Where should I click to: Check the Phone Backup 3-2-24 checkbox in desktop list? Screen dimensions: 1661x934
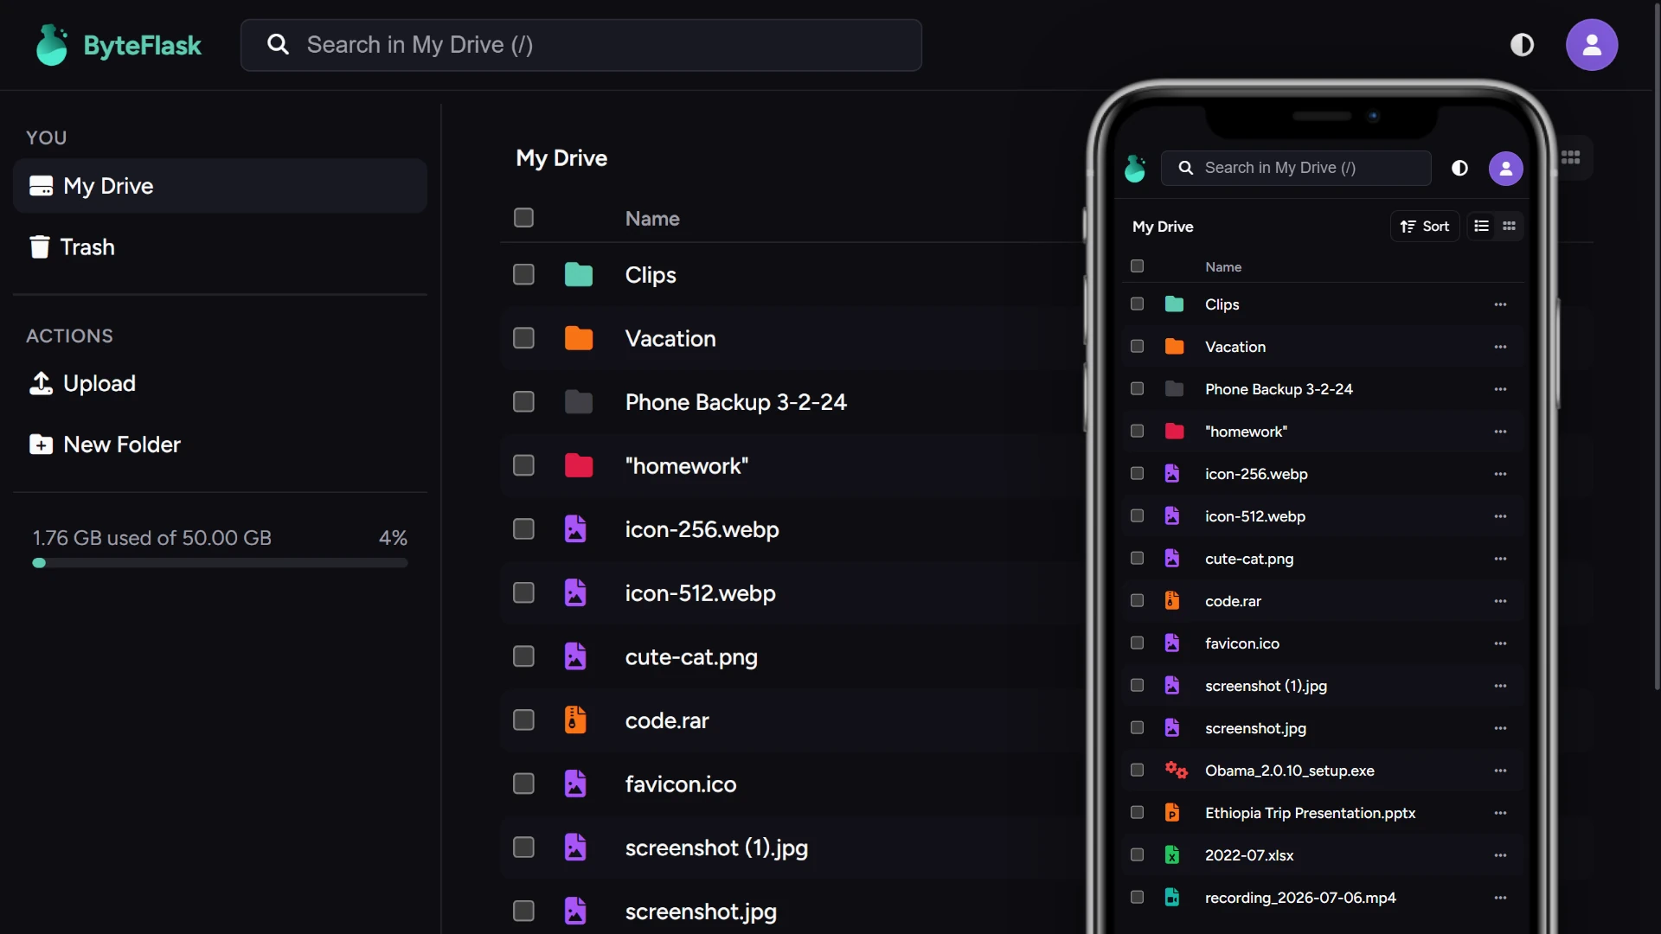pyautogui.click(x=523, y=402)
